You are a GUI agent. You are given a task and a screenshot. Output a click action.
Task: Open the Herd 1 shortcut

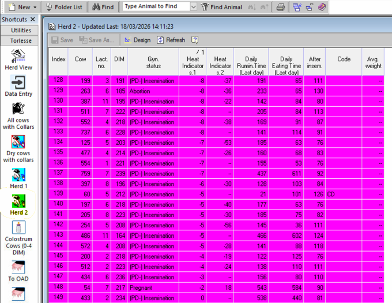(x=18, y=179)
